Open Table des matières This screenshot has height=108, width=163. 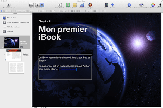(x=13, y=27)
